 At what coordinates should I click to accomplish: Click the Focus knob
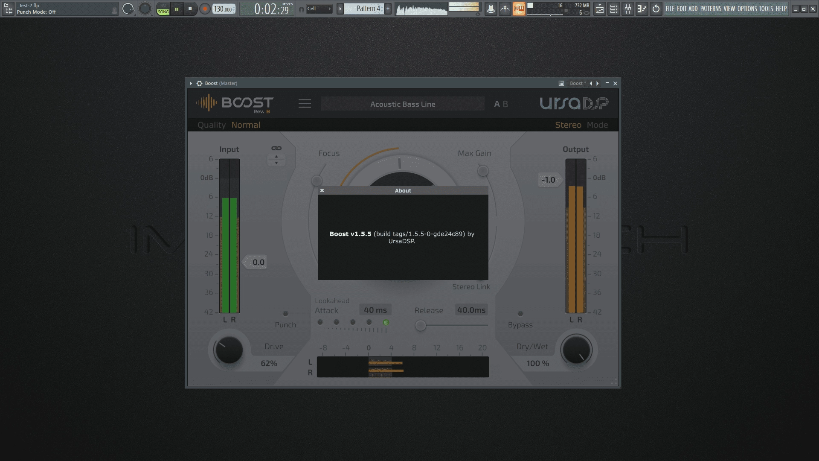[x=317, y=181]
